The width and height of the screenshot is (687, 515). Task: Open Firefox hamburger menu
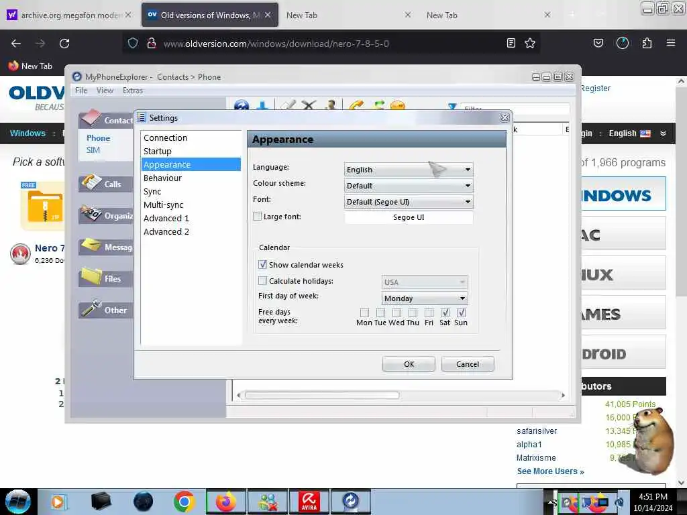point(671,43)
